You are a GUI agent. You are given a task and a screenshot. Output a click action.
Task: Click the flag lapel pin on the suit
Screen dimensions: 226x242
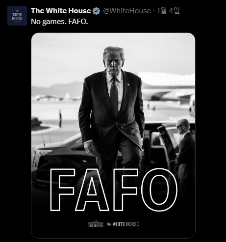tap(128, 84)
